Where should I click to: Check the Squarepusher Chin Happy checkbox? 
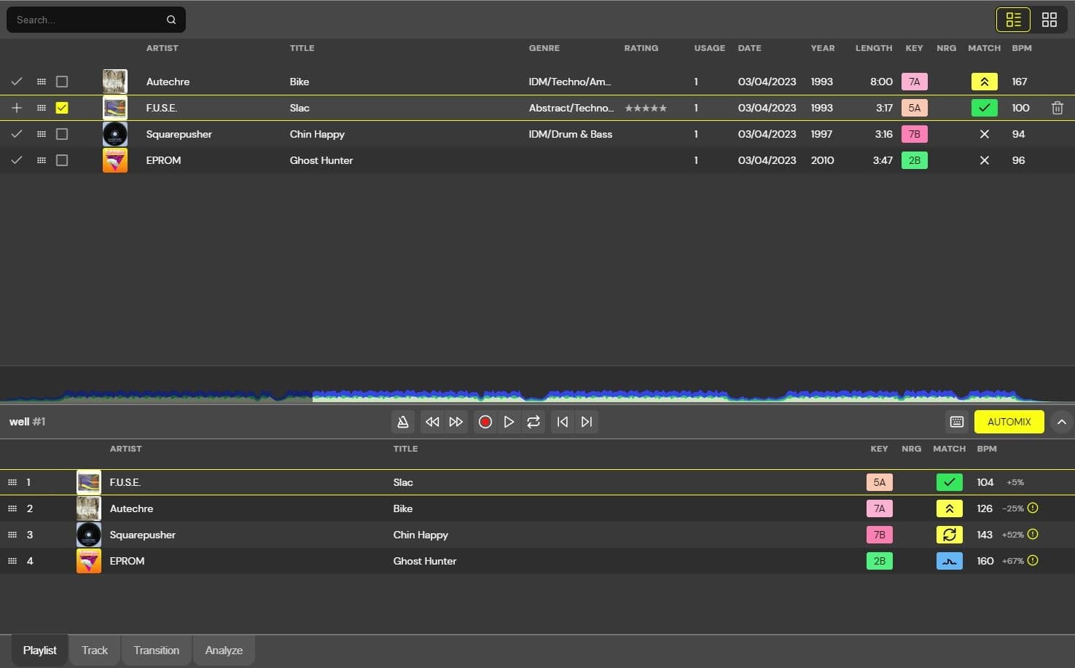(62, 134)
